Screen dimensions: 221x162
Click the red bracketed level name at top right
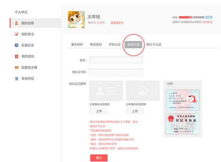[207, 22]
